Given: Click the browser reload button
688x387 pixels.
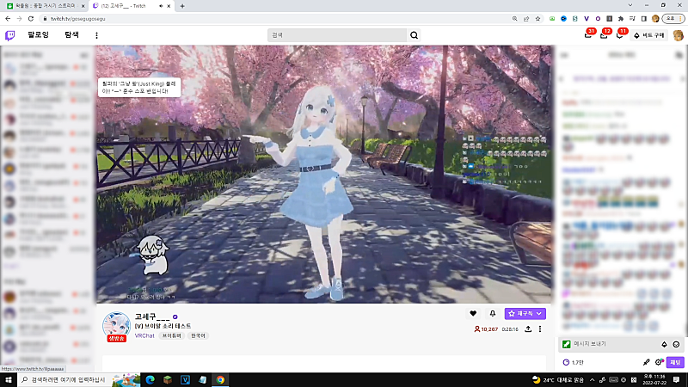Looking at the screenshot, I should 31,18.
